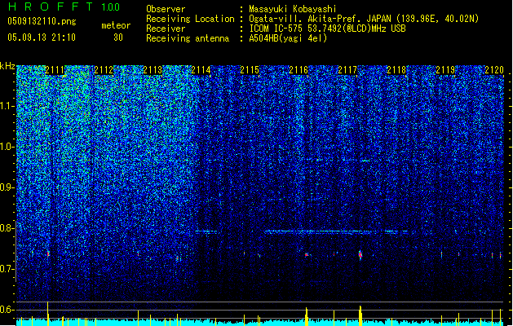Click the Receiving Location label
The height and width of the screenshot is (326, 513).
coord(190,19)
